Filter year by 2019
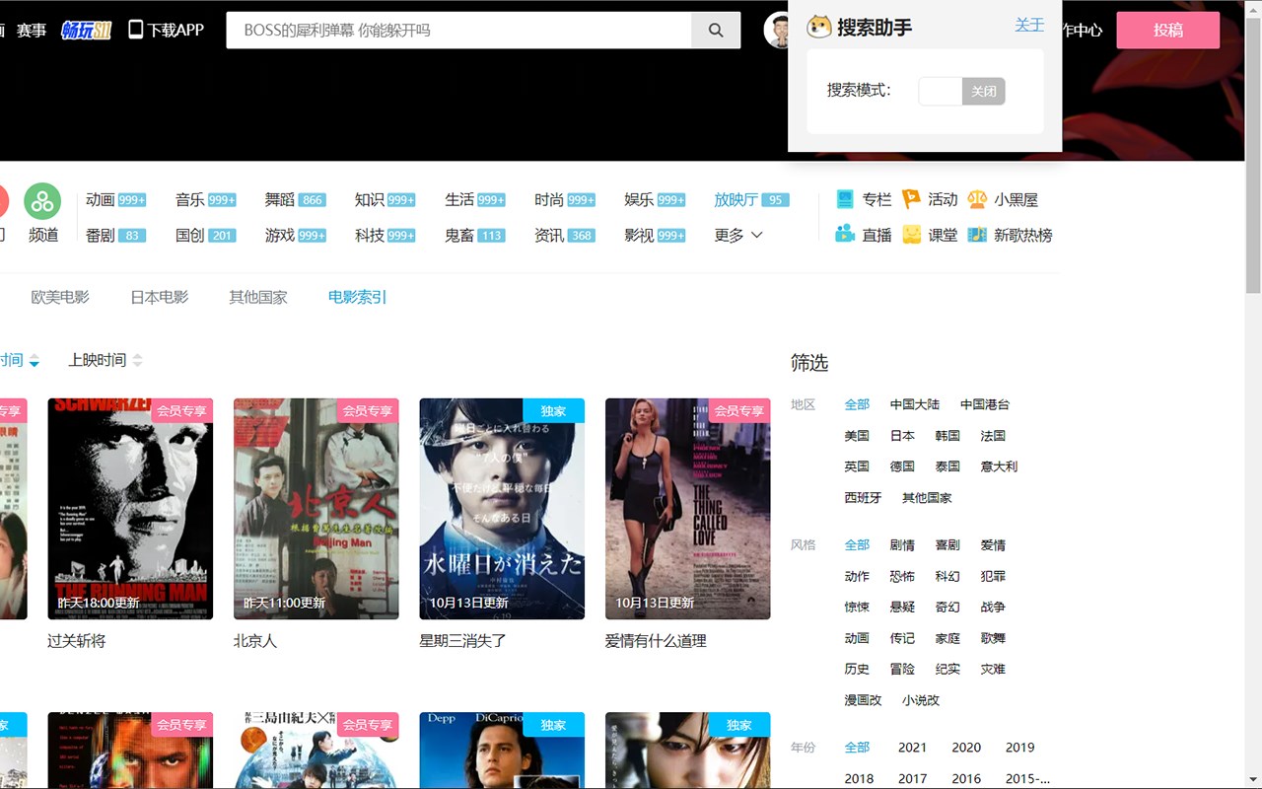This screenshot has width=1262, height=789. coord(1019,748)
